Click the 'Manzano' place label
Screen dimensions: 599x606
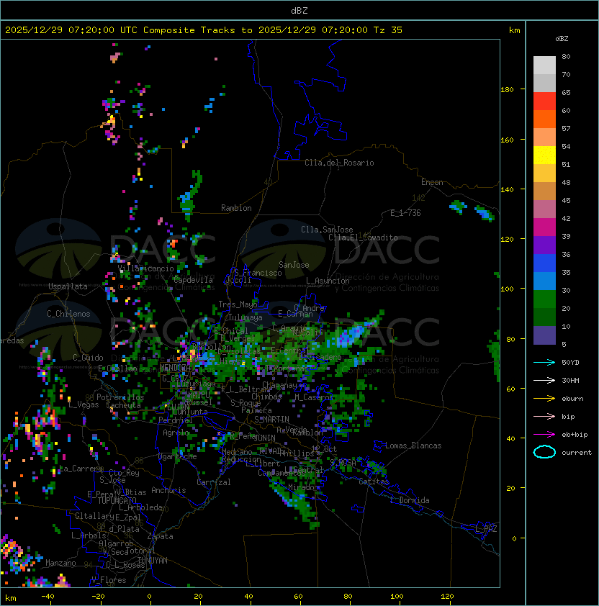point(60,563)
